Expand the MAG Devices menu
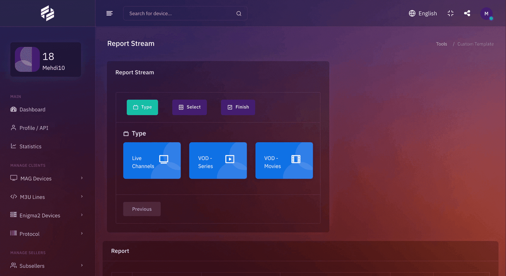This screenshot has height=276, width=506. [x=82, y=178]
